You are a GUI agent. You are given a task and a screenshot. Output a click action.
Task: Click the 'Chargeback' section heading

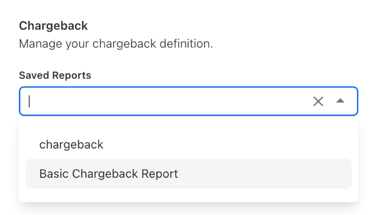tap(53, 26)
